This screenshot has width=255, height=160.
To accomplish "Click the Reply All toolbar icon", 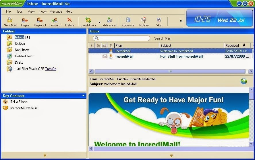I will 40,20.
